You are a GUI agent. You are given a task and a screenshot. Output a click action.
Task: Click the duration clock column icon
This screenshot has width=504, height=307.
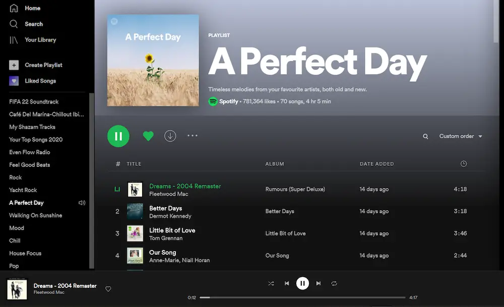[464, 164]
